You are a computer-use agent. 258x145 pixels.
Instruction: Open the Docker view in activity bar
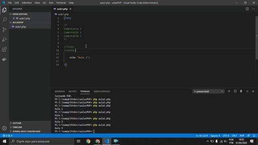(4, 59)
